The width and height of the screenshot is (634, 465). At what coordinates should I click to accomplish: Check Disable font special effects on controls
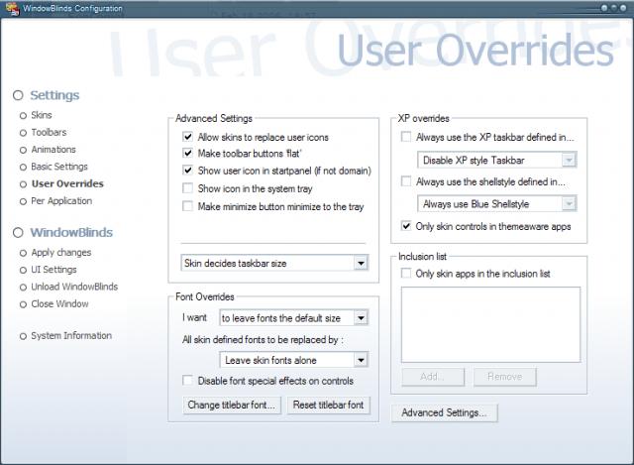click(x=187, y=381)
